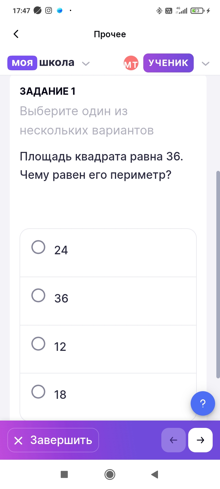Expand the chevron next to Ученик
Image resolution: width=220 pixels, height=489 pixels.
[x=206, y=64]
